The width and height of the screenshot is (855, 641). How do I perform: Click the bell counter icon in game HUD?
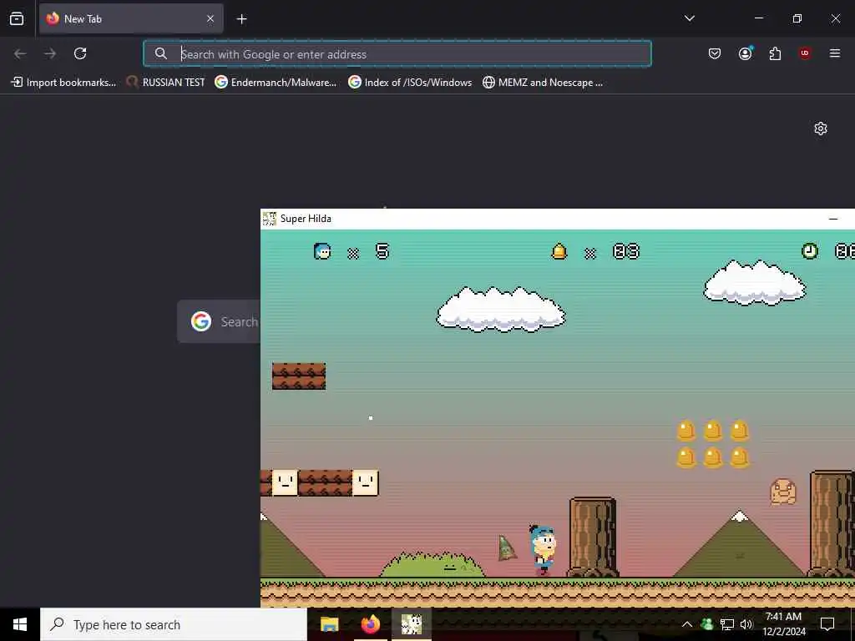coord(559,251)
